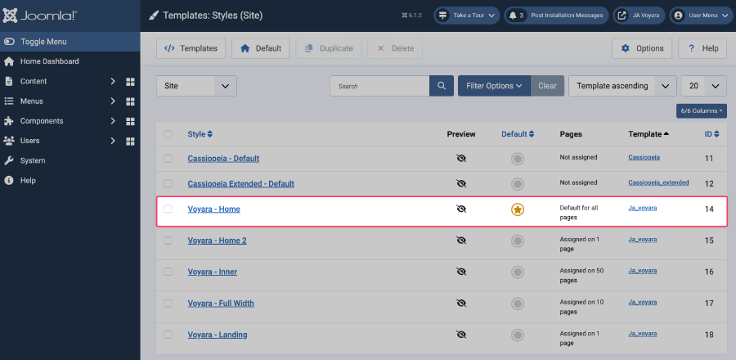Open the Template ascending sort dropdown
This screenshot has height=360, width=736.
[622, 86]
